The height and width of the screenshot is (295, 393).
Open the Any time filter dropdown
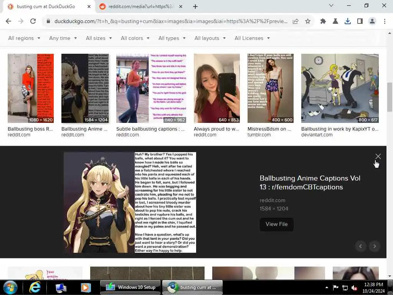pyautogui.click(x=63, y=38)
